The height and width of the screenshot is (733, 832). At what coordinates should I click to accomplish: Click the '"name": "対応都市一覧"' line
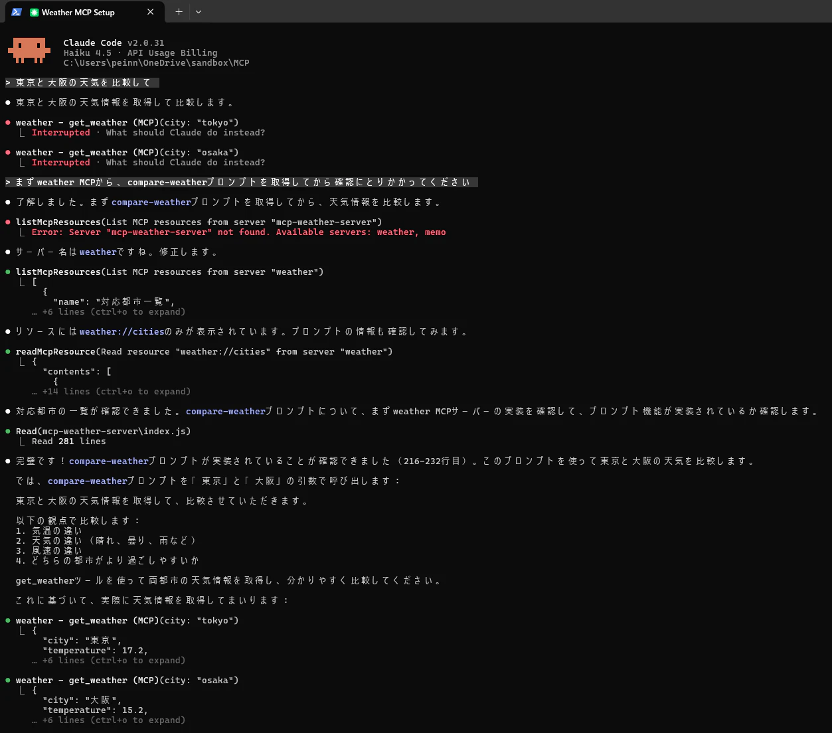[114, 302]
